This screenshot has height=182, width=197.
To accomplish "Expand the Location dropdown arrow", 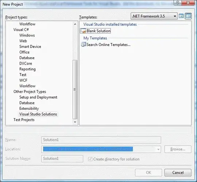I will pos(158,149).
